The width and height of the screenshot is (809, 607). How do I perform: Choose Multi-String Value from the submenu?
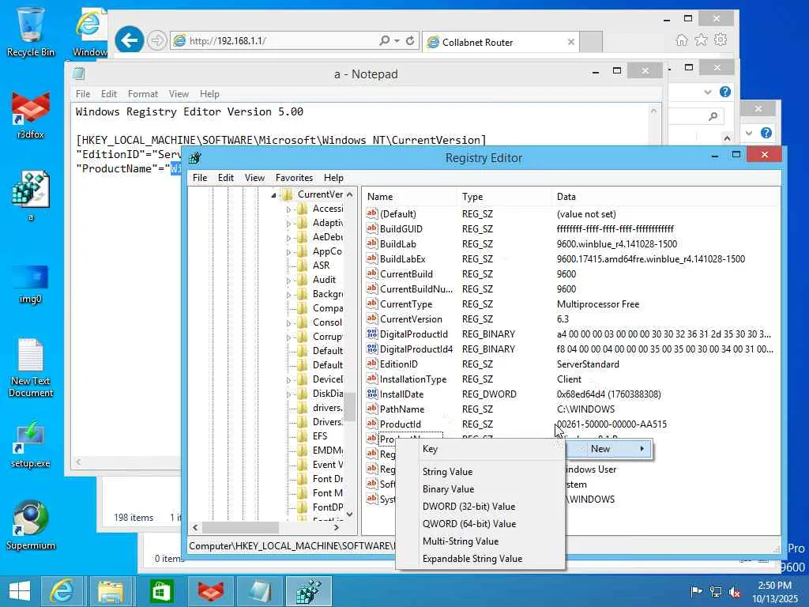461,541
